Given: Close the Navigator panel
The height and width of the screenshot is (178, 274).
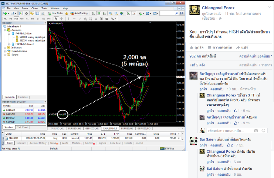Looking at the screenshot, I should [45, 23].
